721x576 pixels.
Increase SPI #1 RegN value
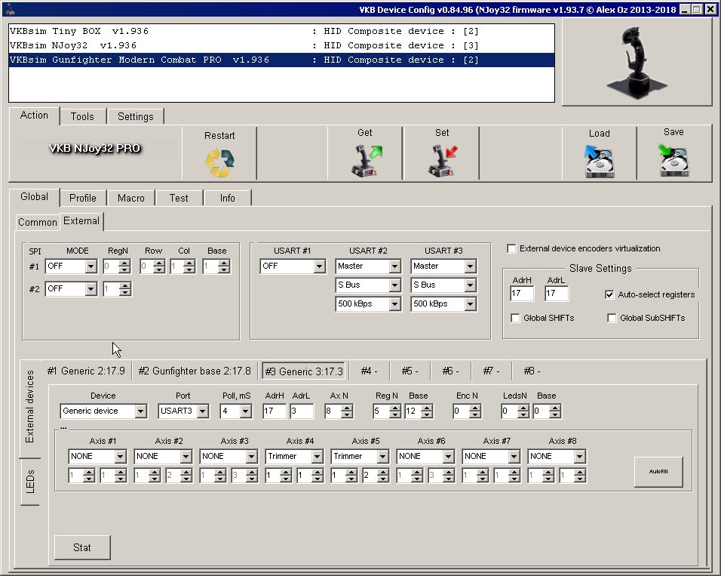click(124, 263)
